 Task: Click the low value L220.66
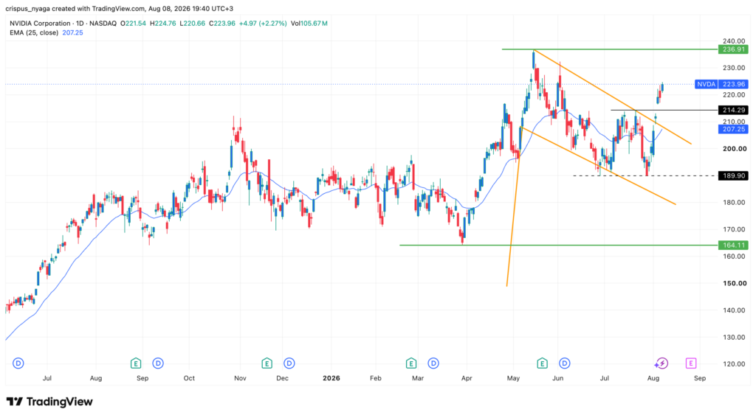pos(193,23)
